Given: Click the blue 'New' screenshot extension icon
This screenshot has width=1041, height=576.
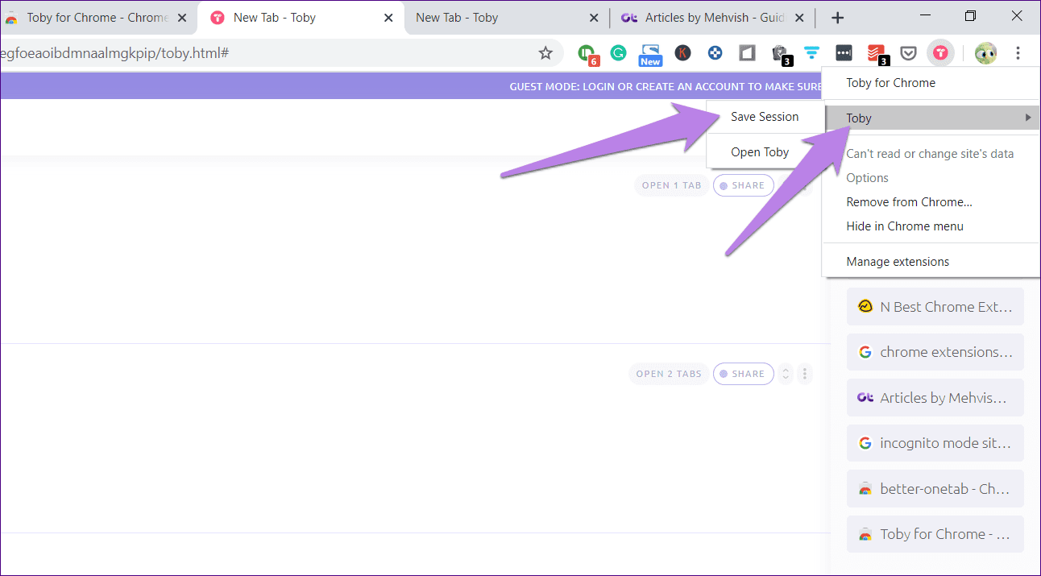Looking at the screenshot, I should (x=650, y=52).
